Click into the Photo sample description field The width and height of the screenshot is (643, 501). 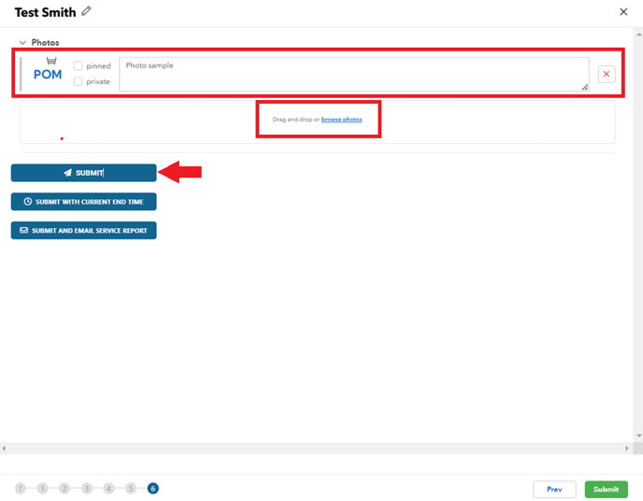(x=353, y=74)
